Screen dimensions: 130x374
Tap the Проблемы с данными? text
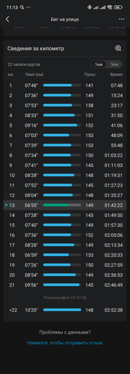[x=65, y=332]
